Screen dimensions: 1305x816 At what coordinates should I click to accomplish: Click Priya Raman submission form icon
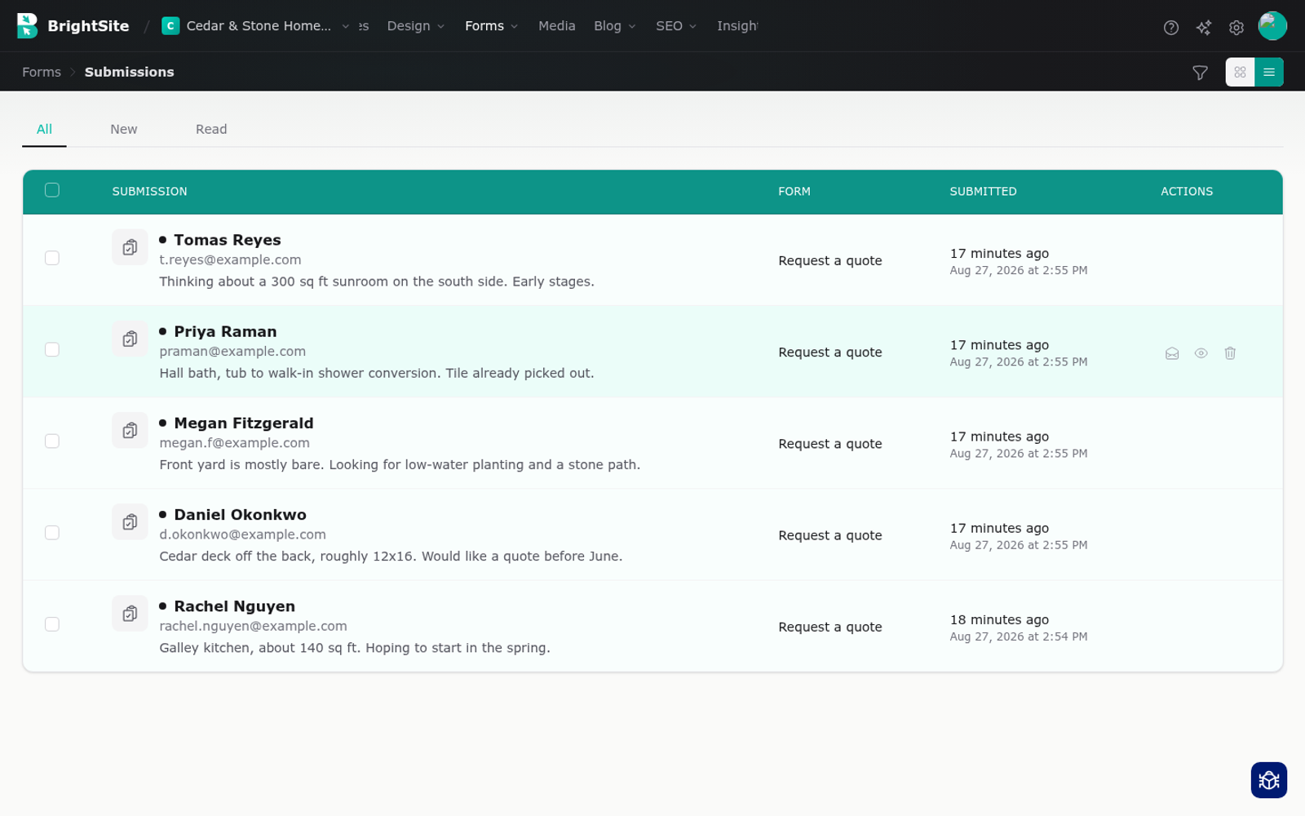130,339
